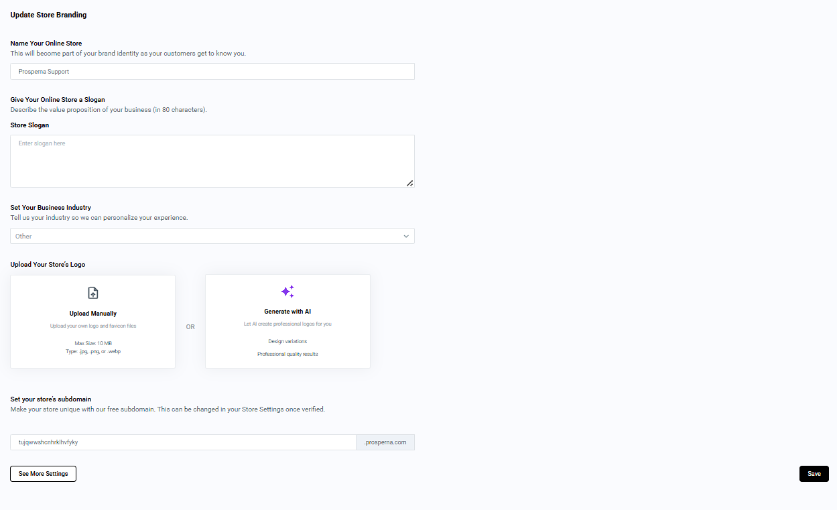Click the purple AI sparkle icon
Screen dimensions: 837x510
(x=287, y=292)
